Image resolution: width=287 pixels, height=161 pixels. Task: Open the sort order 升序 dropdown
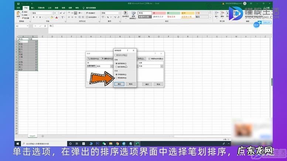(x=161, y=66)
